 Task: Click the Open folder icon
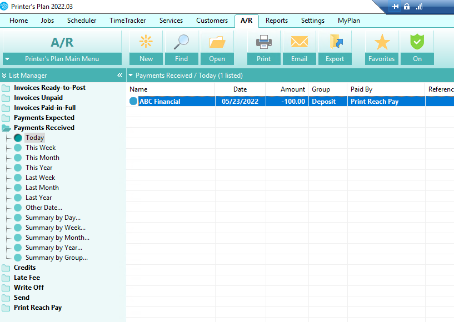217,42
